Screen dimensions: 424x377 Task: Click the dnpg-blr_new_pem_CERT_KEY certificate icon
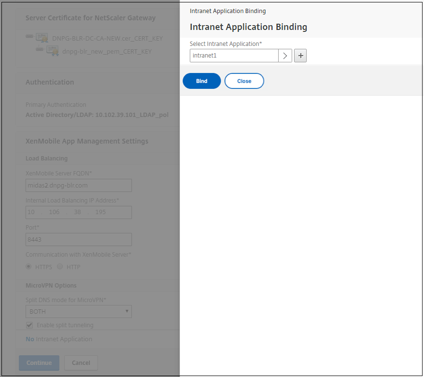pos(53,51)
